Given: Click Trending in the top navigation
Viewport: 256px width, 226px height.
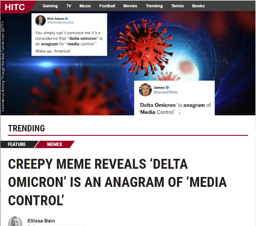Looking at the screenshot, I should click(154, 6).
